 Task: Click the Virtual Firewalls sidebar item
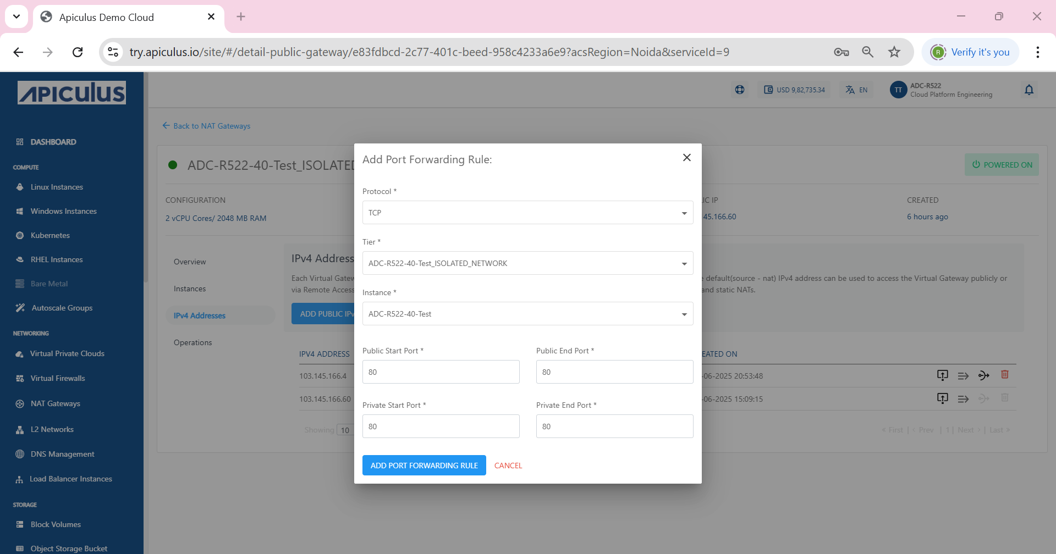[x=56, y=378]
